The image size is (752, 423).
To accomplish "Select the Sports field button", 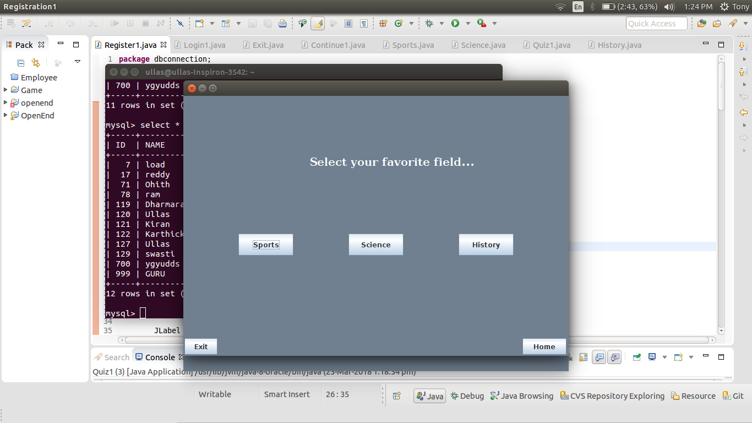I will [265, 244].
